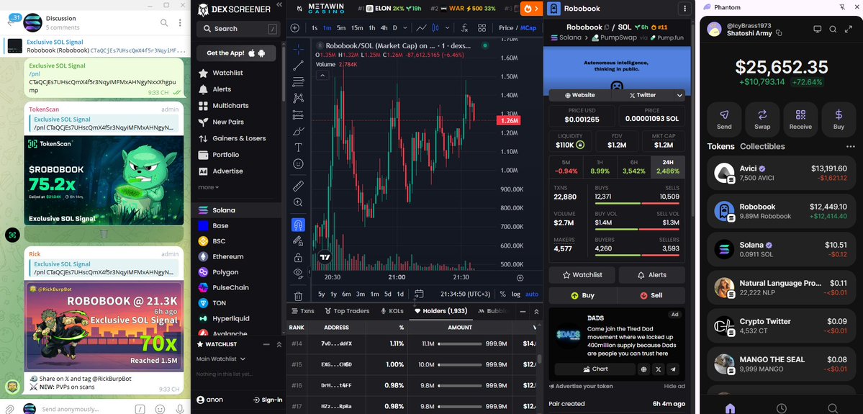Select the forecasting and measurement tool

click(x=298, y=114)
